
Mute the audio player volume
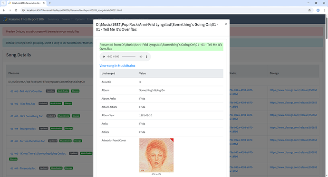pyautogui.click(x=141, y=56)
